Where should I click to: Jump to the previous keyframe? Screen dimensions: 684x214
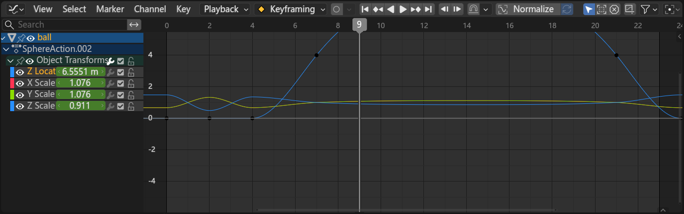(x=378, y=9)
